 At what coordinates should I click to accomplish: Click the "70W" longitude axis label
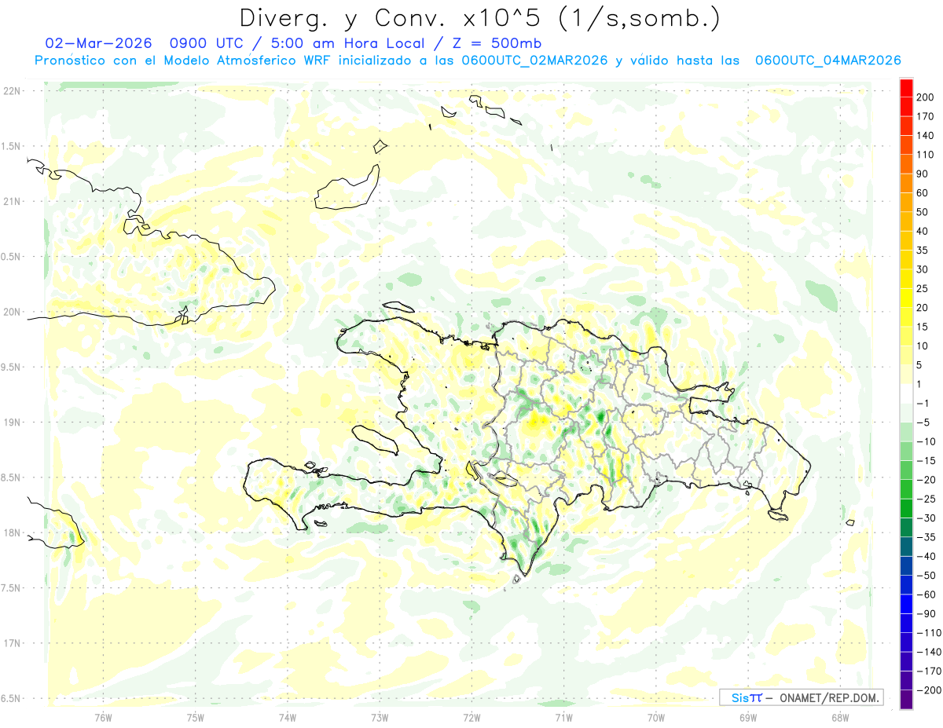[656, 717]
